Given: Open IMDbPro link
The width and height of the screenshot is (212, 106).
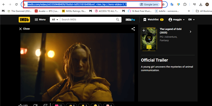Looking at the screenshot, I should coord(130,20).
